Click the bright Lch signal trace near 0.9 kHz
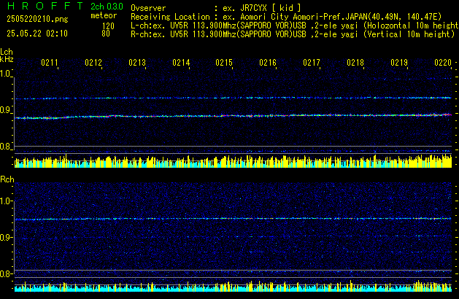Image resolution: width=459 pixels, height=299 pixels. point(233,116)
